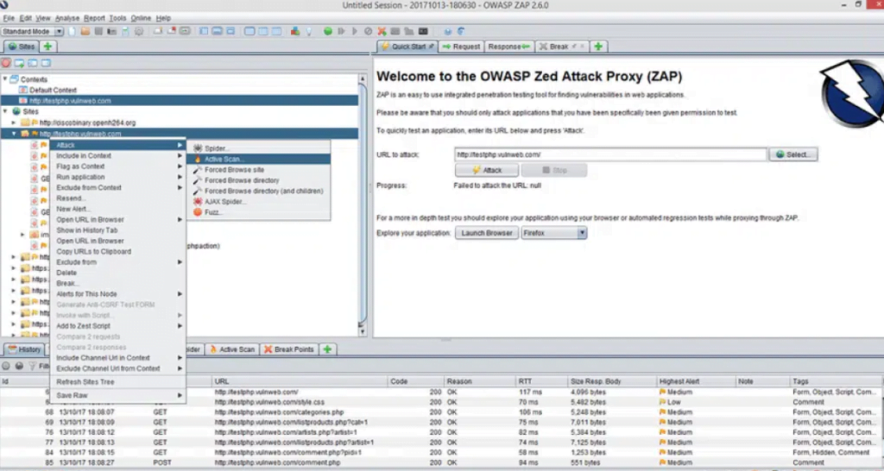The image size is (884, 471).
Task: Click the drop request circle-slash icon
Action: click(x=368, y=32)
